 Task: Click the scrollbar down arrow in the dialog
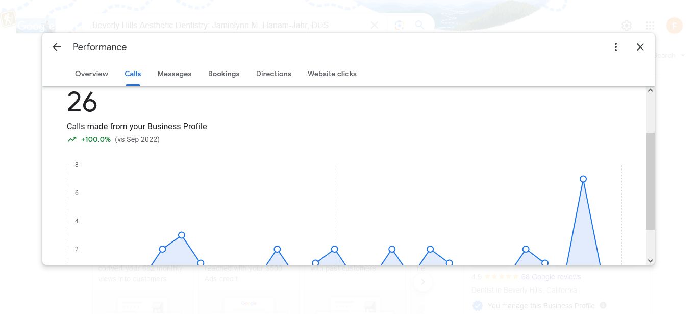click(x=650, y=260)
